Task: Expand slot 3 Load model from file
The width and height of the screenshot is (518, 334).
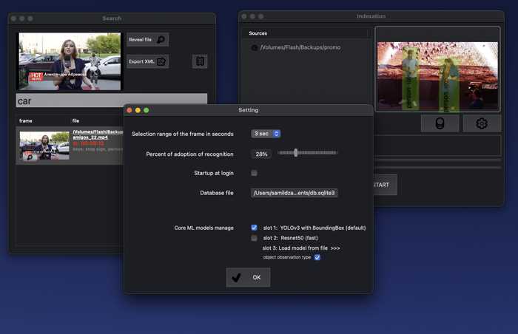Action: [301, 248]
